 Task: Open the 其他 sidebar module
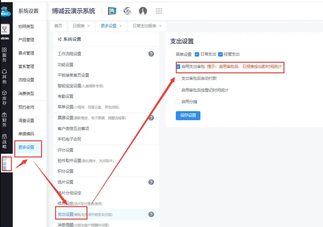[5, 76]
